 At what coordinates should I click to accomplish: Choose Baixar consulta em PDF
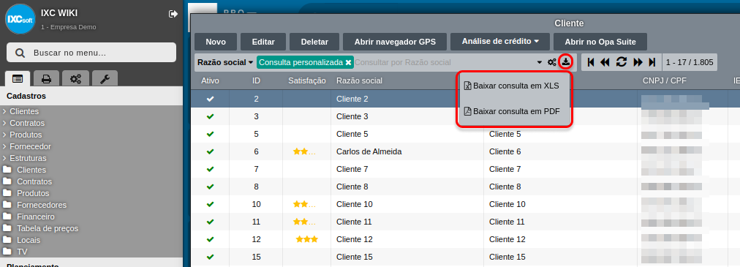512,111
